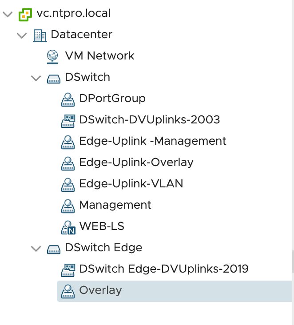Select the Edge-Uplink-VLAN port group

[x=131, y=184]
